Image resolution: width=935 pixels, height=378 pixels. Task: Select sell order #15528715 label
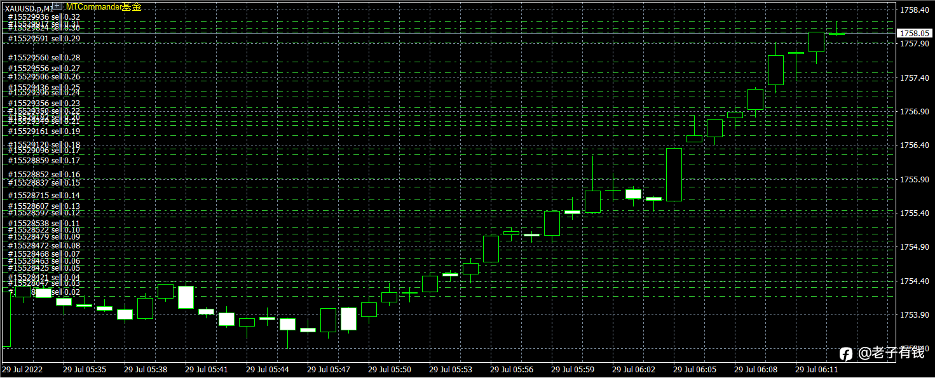44,196
